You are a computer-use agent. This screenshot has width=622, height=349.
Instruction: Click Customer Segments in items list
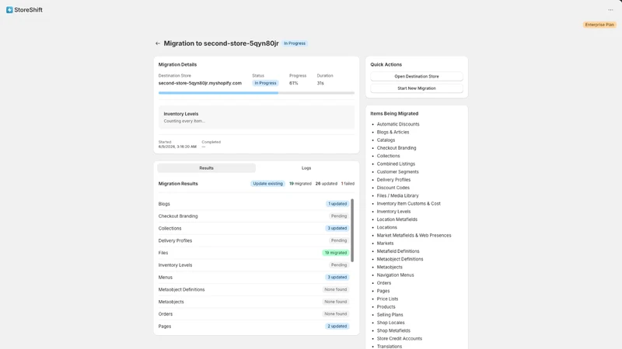[x=397, y=171]
